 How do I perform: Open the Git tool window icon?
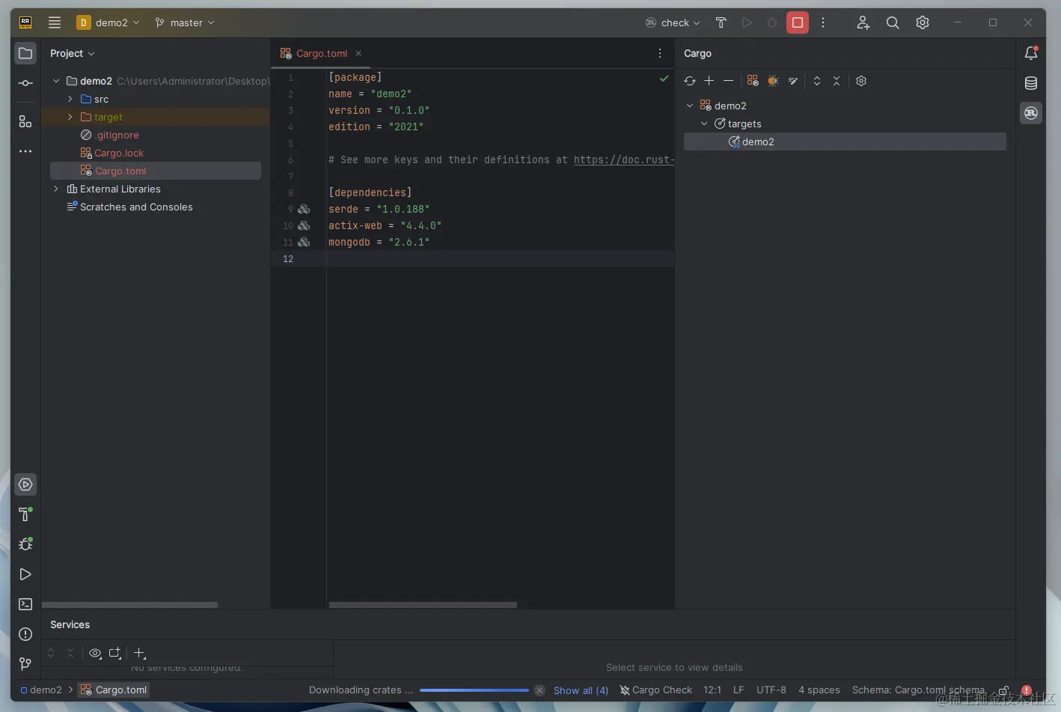[25, 664]
